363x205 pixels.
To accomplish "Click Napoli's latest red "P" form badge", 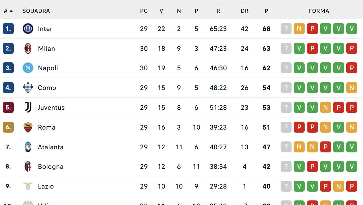I will (x=352, y=68).
